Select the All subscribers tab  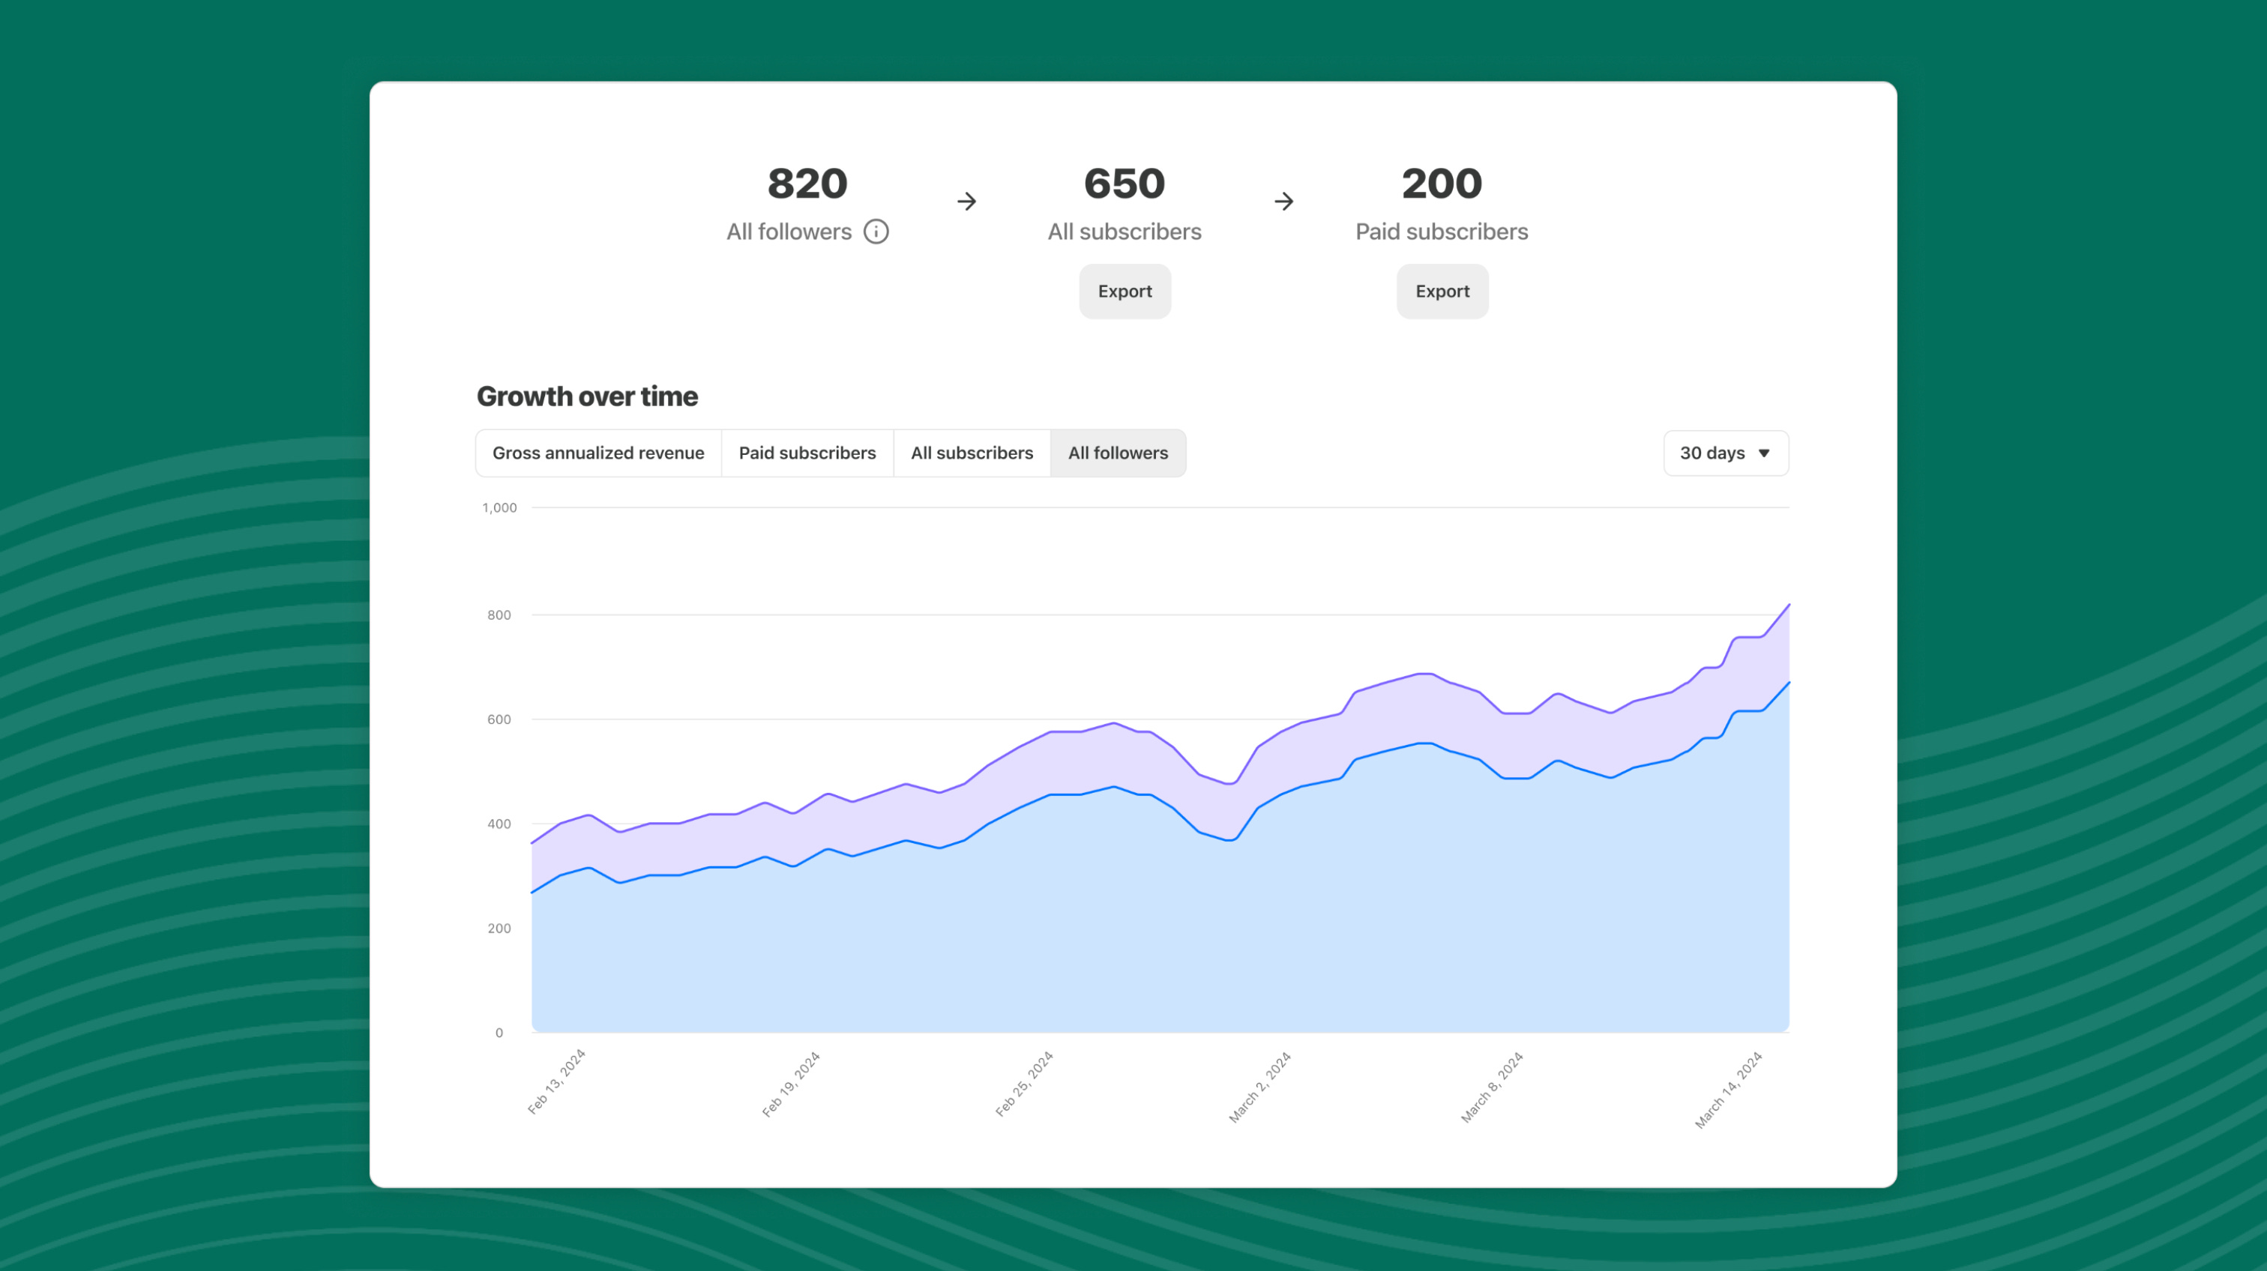(x=972, y=453)
